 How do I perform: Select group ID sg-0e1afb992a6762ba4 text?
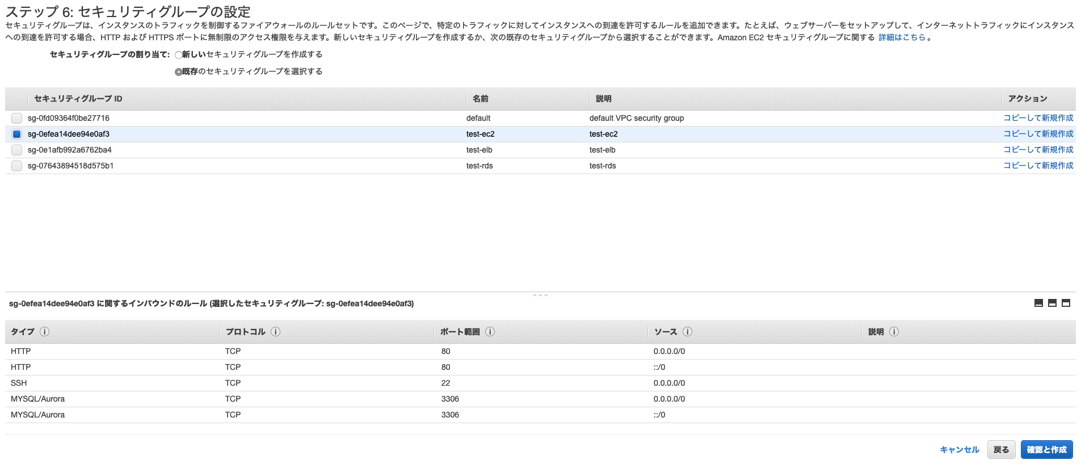69,150
